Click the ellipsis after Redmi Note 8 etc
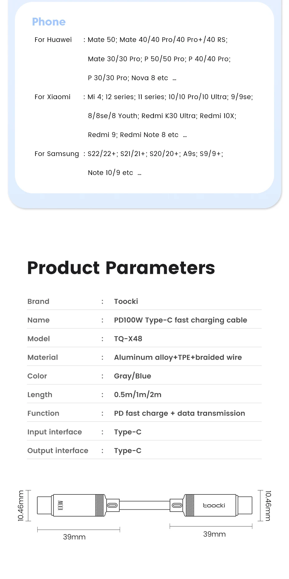 click(185, 136)
